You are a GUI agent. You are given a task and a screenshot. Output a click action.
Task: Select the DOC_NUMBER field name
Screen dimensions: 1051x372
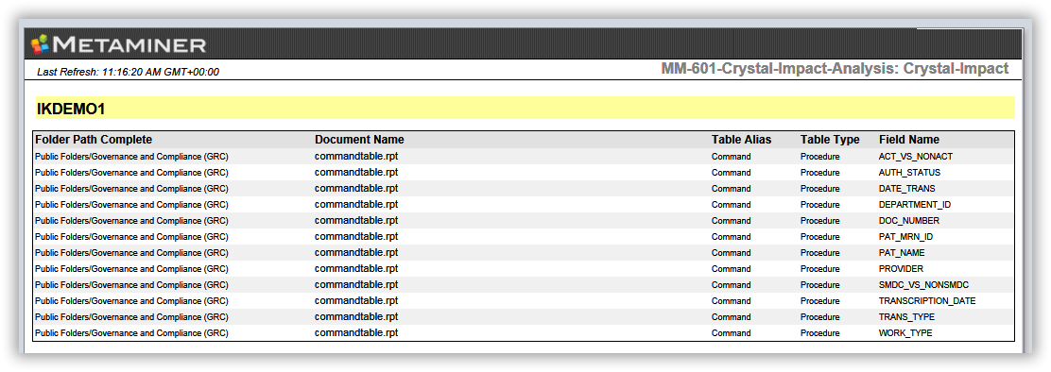[909, 221]
